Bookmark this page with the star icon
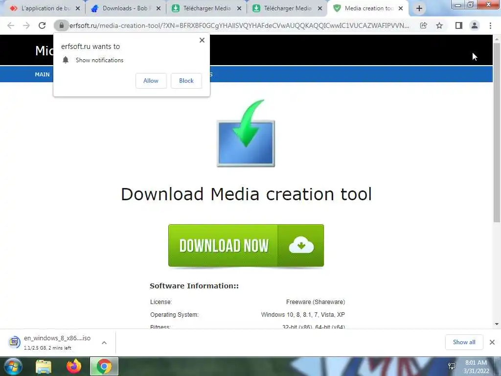501x376 pixels. coord(439,25)
